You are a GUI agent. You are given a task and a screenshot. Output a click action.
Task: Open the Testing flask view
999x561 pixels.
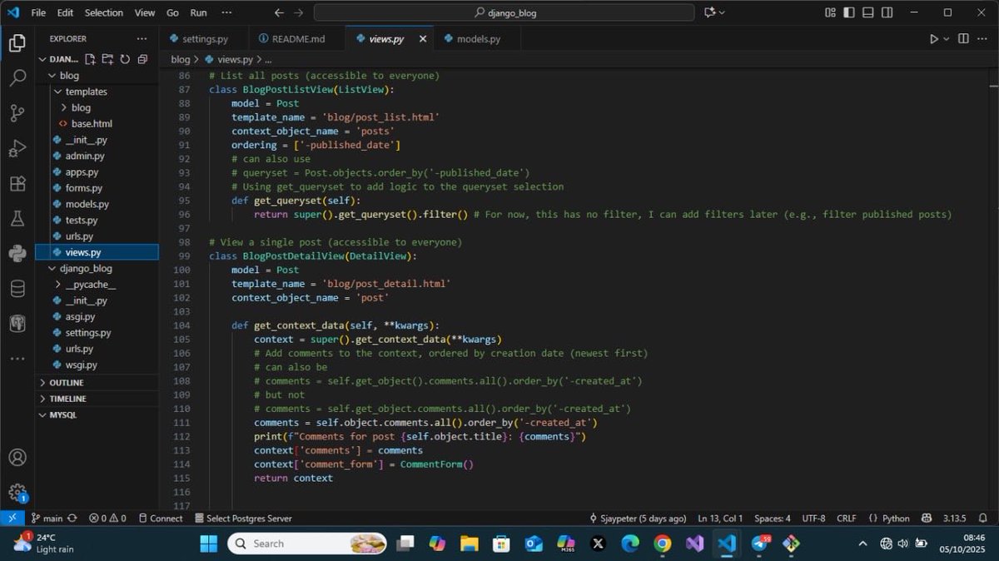click(x=17, y=219)
